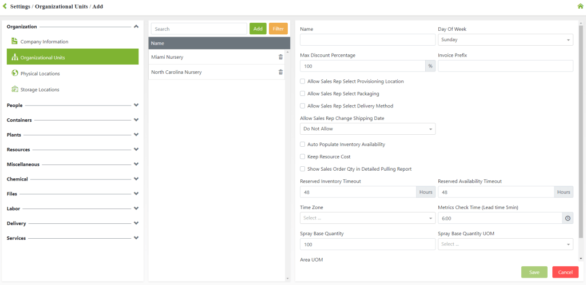This screenshot has width=586, height=285.
Task: Toggle the Keep Resource Cost checkbox
Action: (303, 156)
